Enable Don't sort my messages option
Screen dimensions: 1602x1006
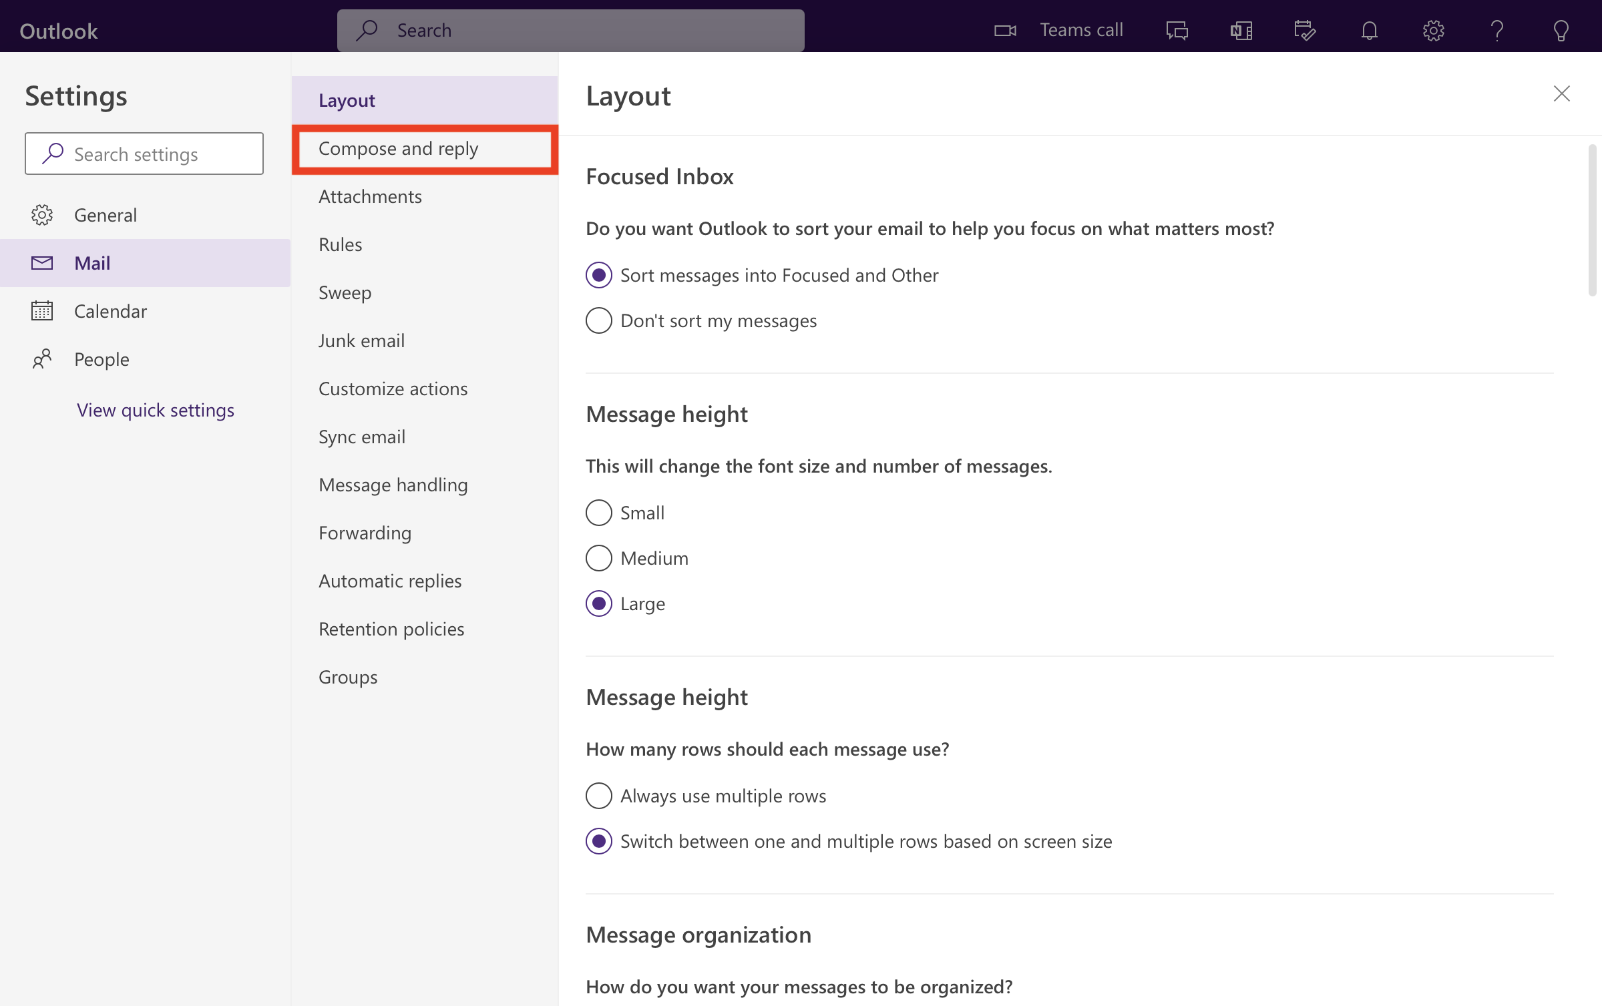point(598,320)
